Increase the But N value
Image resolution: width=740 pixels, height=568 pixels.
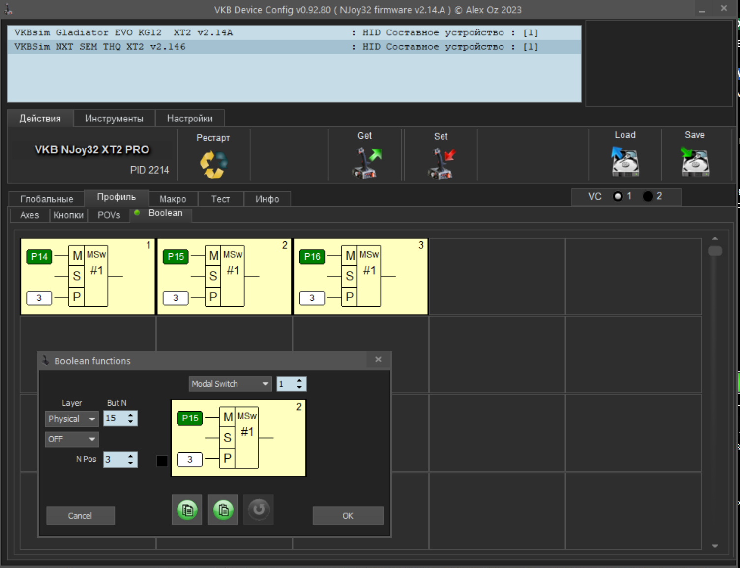(130, 415)
